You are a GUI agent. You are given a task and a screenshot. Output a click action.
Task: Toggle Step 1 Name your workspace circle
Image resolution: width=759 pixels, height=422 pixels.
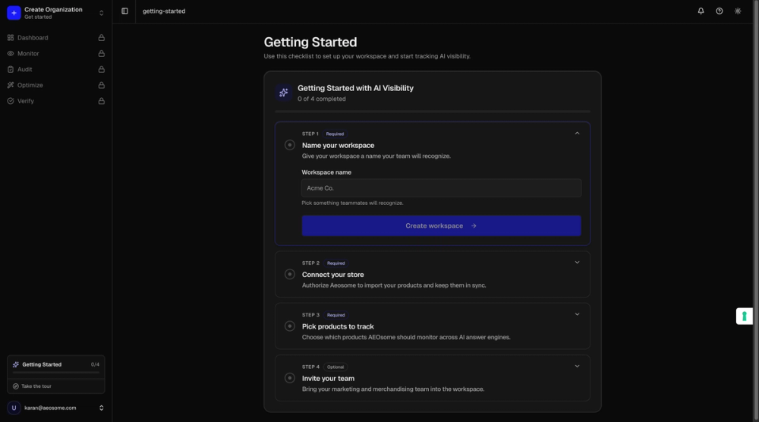(289, 145)
